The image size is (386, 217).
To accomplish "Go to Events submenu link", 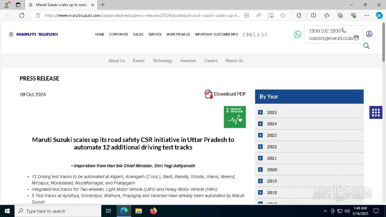I will (x=139, y=61).
